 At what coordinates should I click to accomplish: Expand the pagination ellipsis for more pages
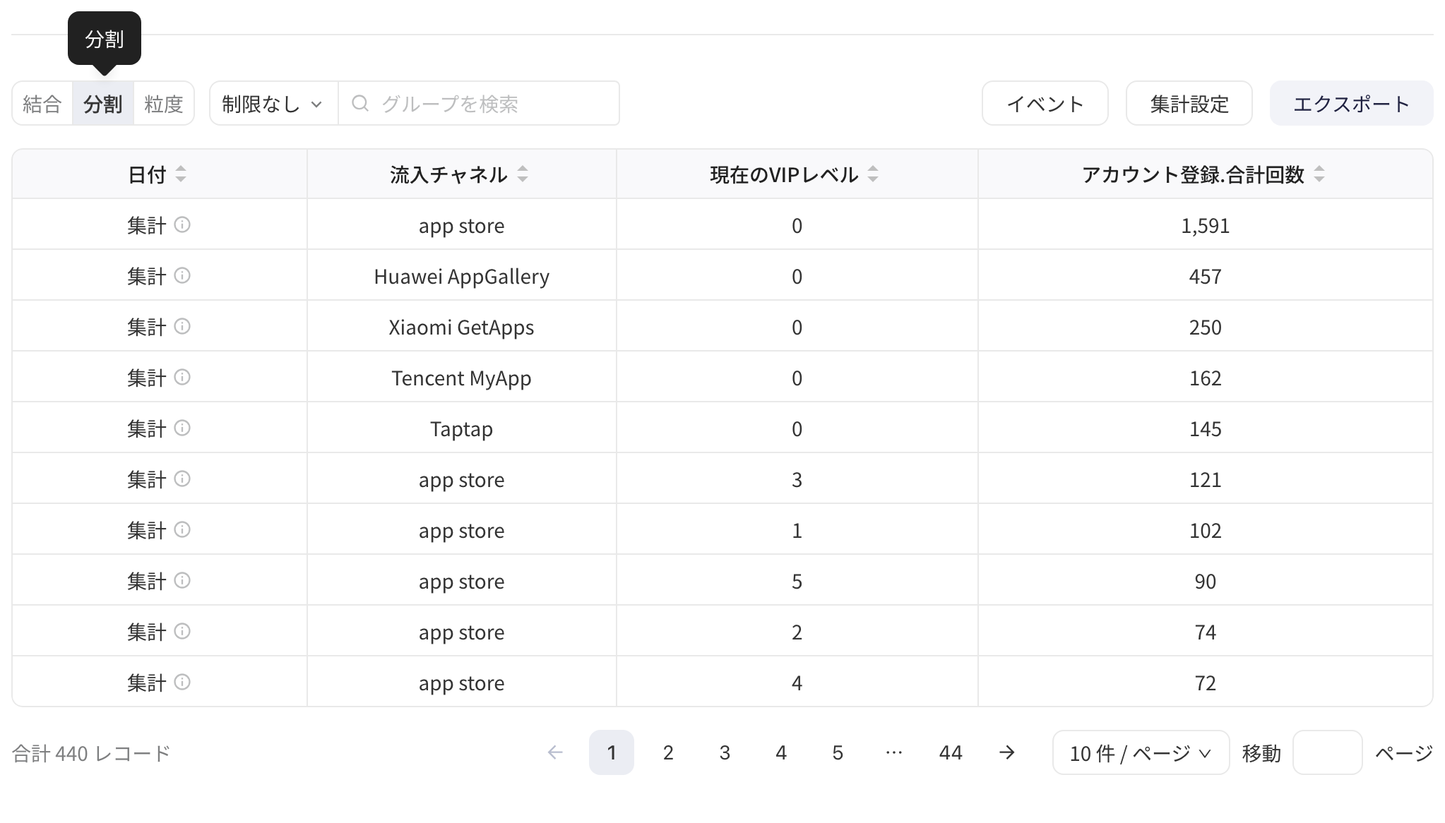pos(894,753)
